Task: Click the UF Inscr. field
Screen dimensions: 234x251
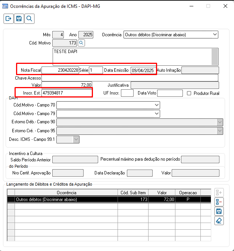Action: 127,93
